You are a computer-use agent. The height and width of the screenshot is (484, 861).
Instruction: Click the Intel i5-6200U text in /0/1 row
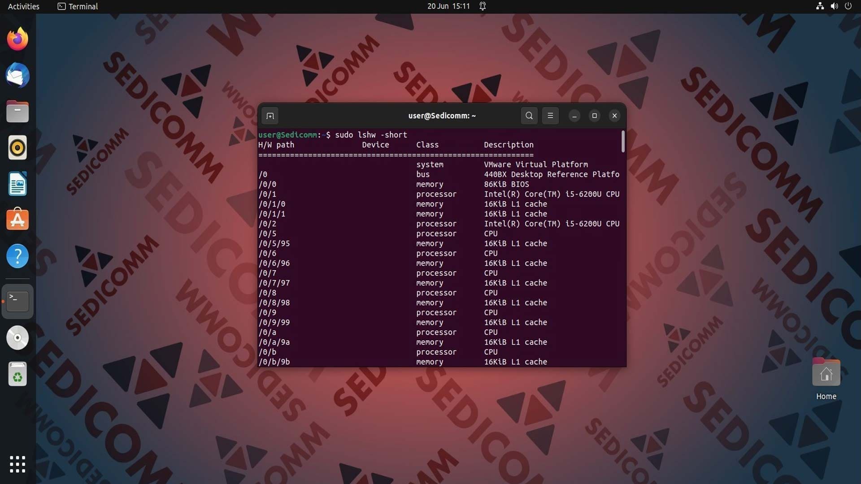pos(552,194)
